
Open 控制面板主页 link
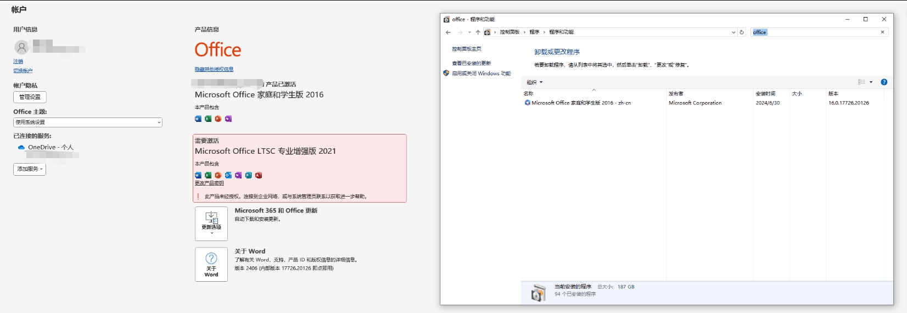click(x=467, y=49)
